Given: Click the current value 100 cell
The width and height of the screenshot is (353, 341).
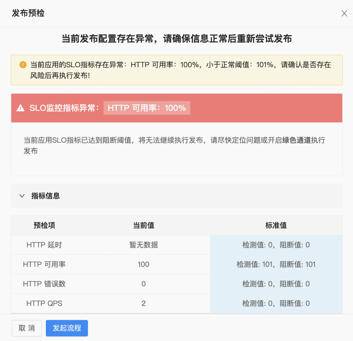Looking at the screenshot, I should 143,264.
